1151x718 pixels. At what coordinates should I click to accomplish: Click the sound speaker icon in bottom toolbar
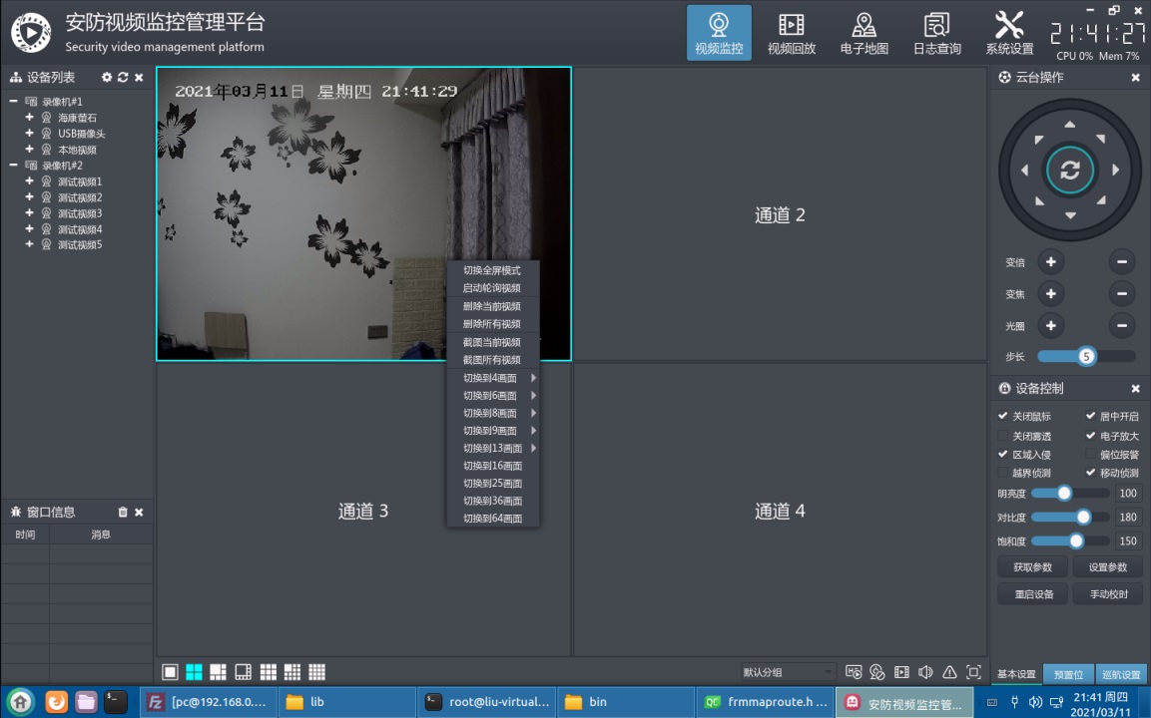pos(925,672)
